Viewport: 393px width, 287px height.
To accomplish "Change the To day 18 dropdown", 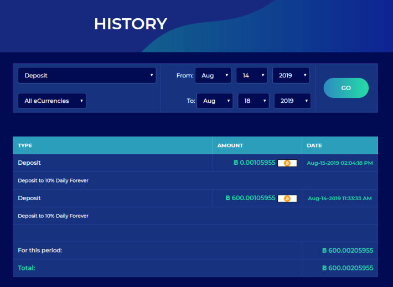I will click(x=254, y=101).
